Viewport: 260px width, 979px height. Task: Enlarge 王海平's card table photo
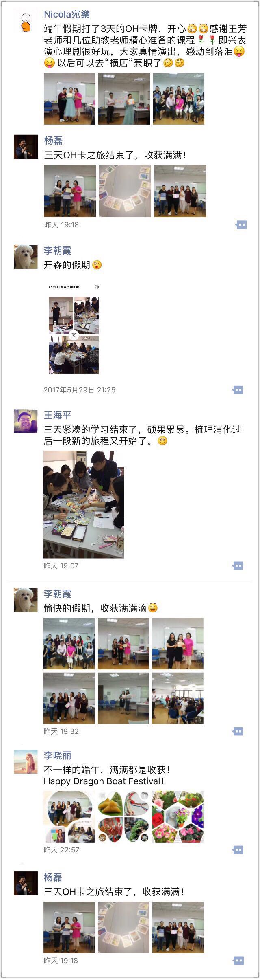coord(84,504)
